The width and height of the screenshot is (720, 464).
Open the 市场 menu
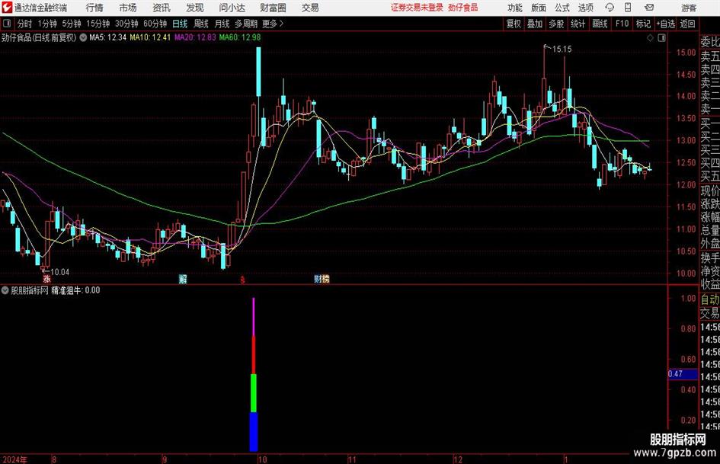[128, 8]
